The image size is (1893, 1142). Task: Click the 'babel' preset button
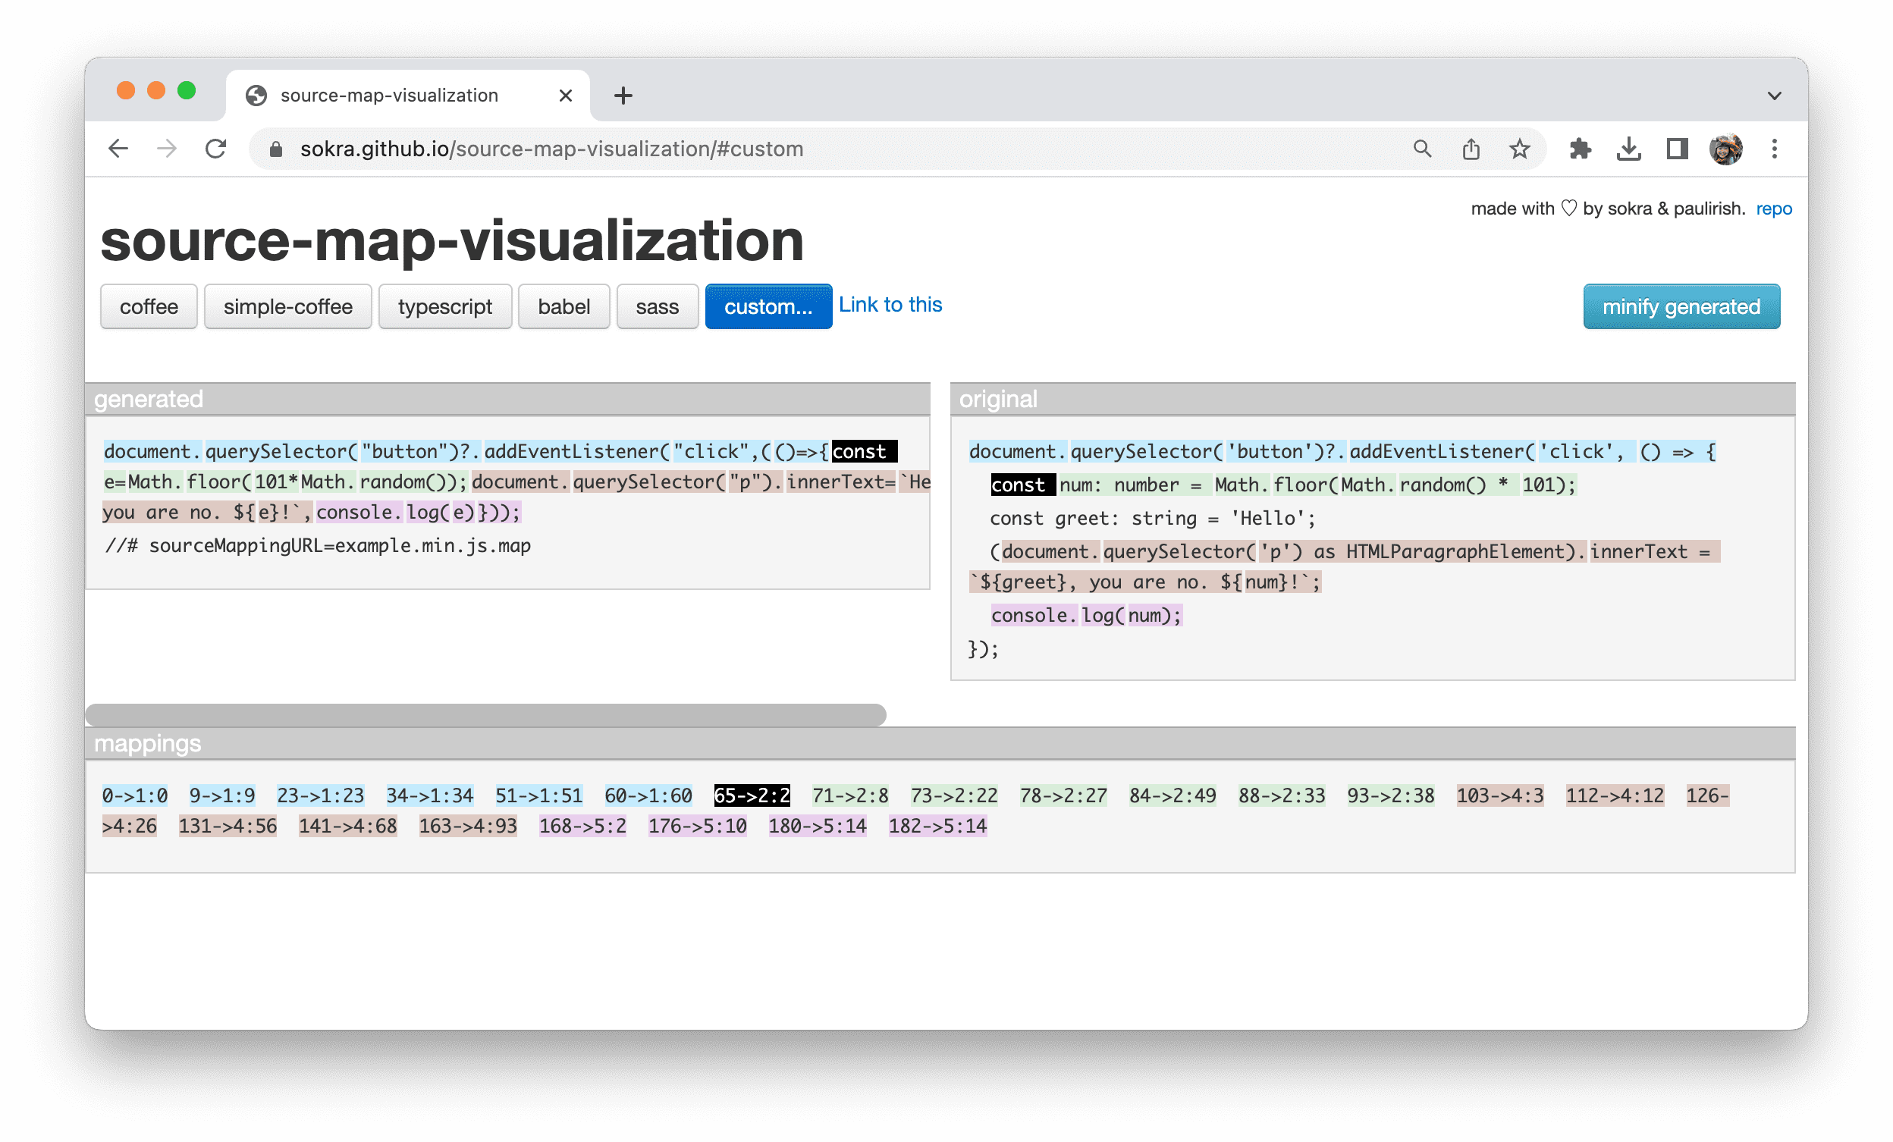pos(563,307)
